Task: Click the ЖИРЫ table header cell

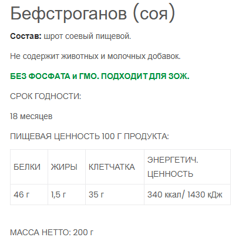Action: point(66,167)
